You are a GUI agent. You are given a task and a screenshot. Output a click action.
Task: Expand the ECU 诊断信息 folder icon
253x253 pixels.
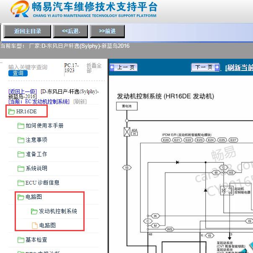(21, 183)
